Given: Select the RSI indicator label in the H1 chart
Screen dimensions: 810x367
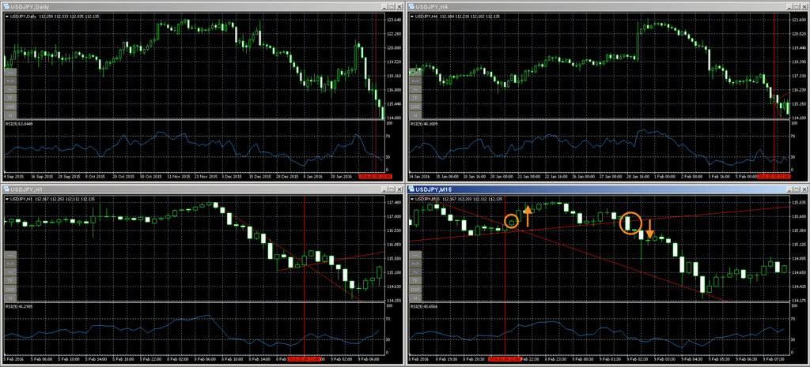Looking at the screenshot, I should pyautogui.click(x=17, y=306).
